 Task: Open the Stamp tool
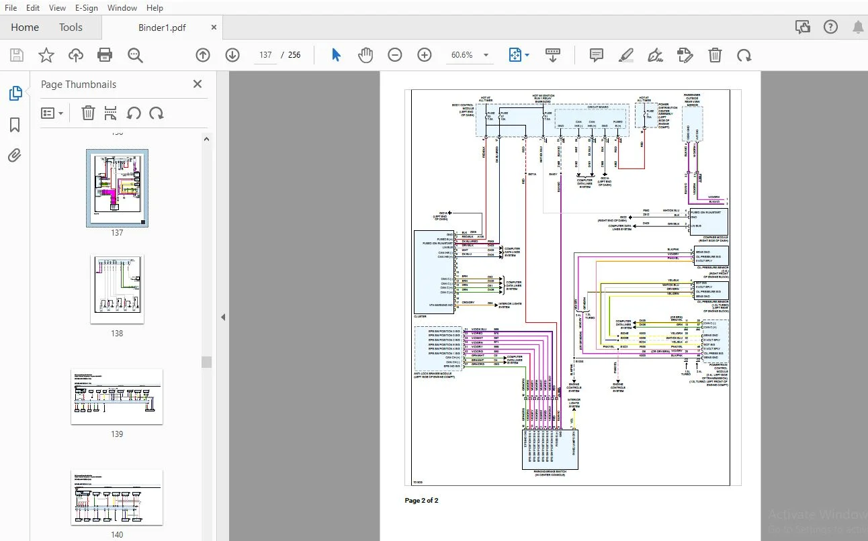[x=685, y=55]
